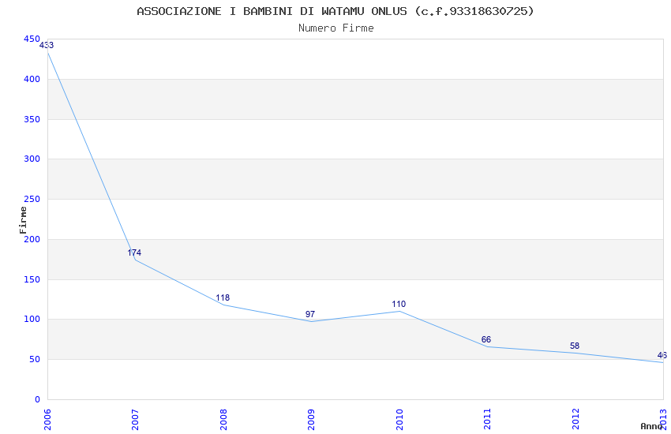The width and height of the screenshot is (671, 434).
Task: Click the y-axis value 250
Action: [x=32, y=199]
